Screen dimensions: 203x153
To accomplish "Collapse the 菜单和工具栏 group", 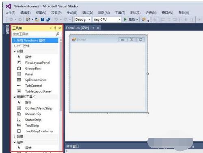I will pos(14,97).
